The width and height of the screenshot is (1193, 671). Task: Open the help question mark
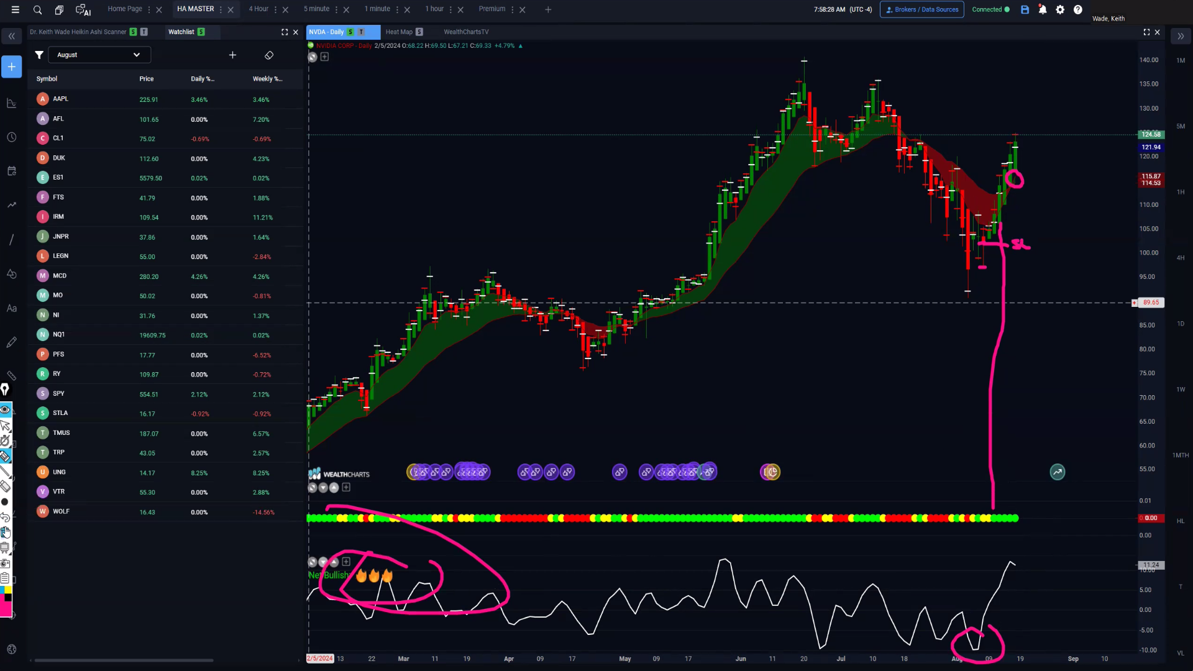click(1078, 9)
